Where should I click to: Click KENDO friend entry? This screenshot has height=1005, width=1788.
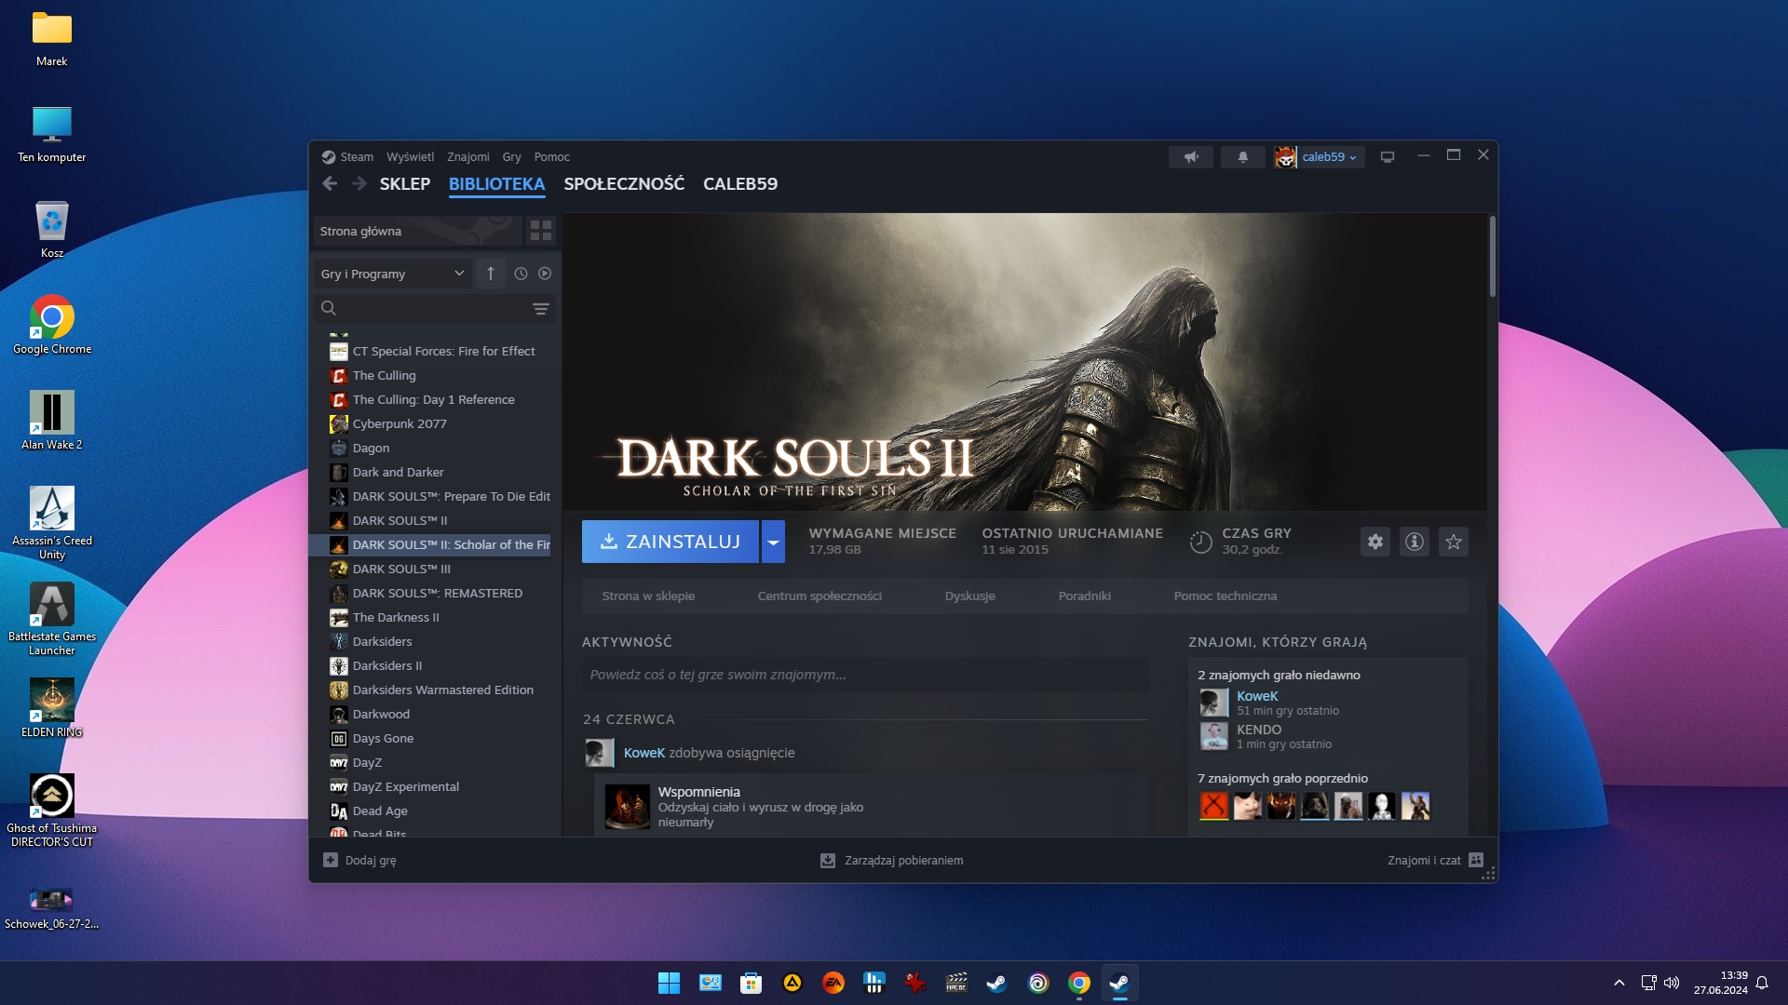(x=1266, y=736)
